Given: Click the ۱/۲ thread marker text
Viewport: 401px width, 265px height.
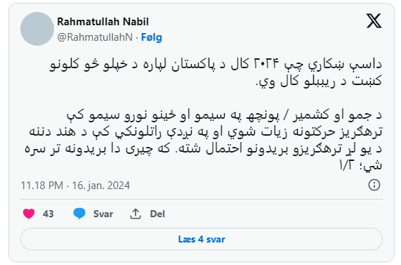Looking at the screenshot, I should coord(347,165).
